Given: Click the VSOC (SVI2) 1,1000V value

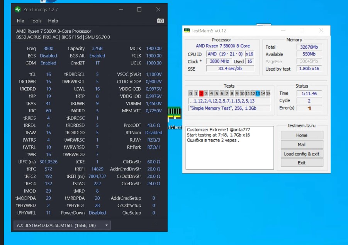Looking at the screenshot, I should (154, 74).
